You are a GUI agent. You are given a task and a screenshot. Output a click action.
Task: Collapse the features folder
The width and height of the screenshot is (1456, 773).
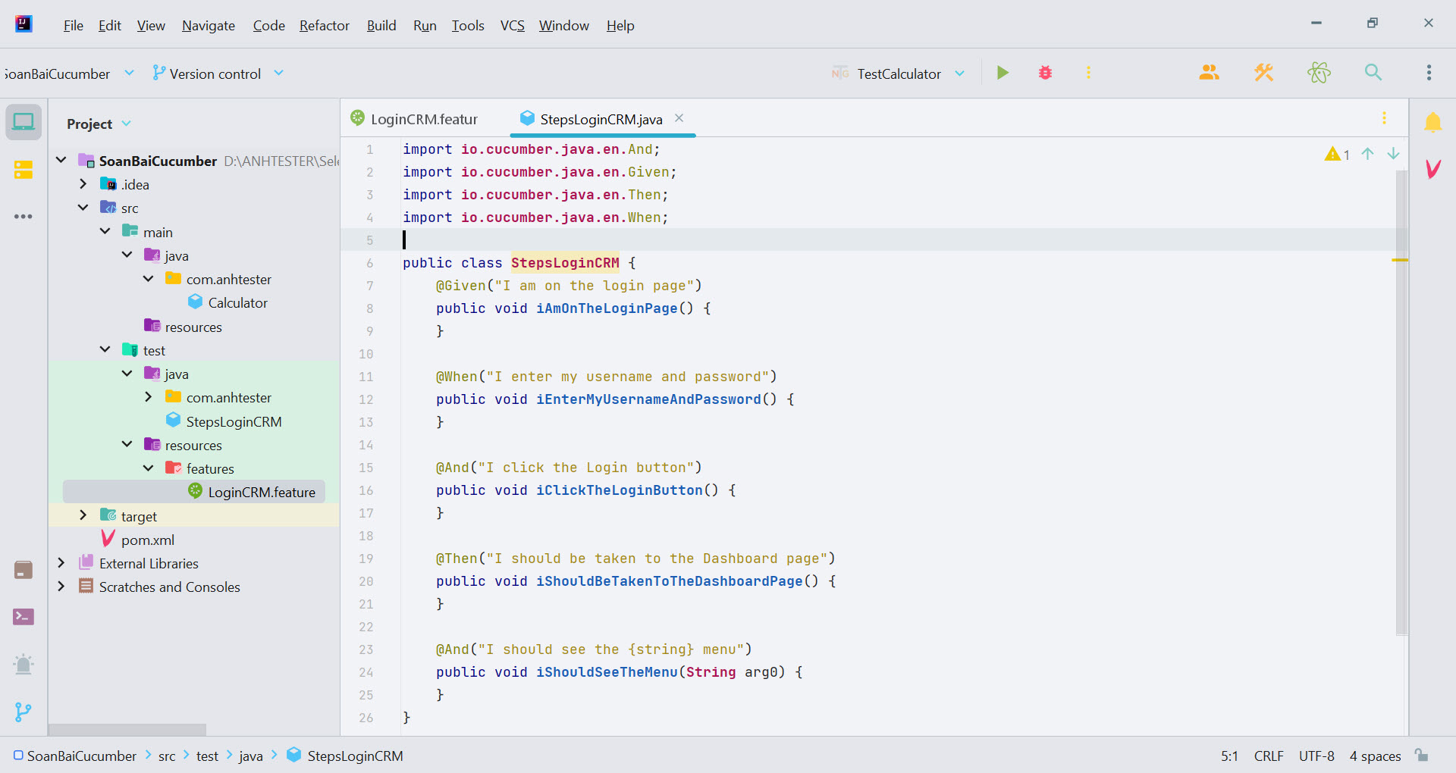[149, 468]
